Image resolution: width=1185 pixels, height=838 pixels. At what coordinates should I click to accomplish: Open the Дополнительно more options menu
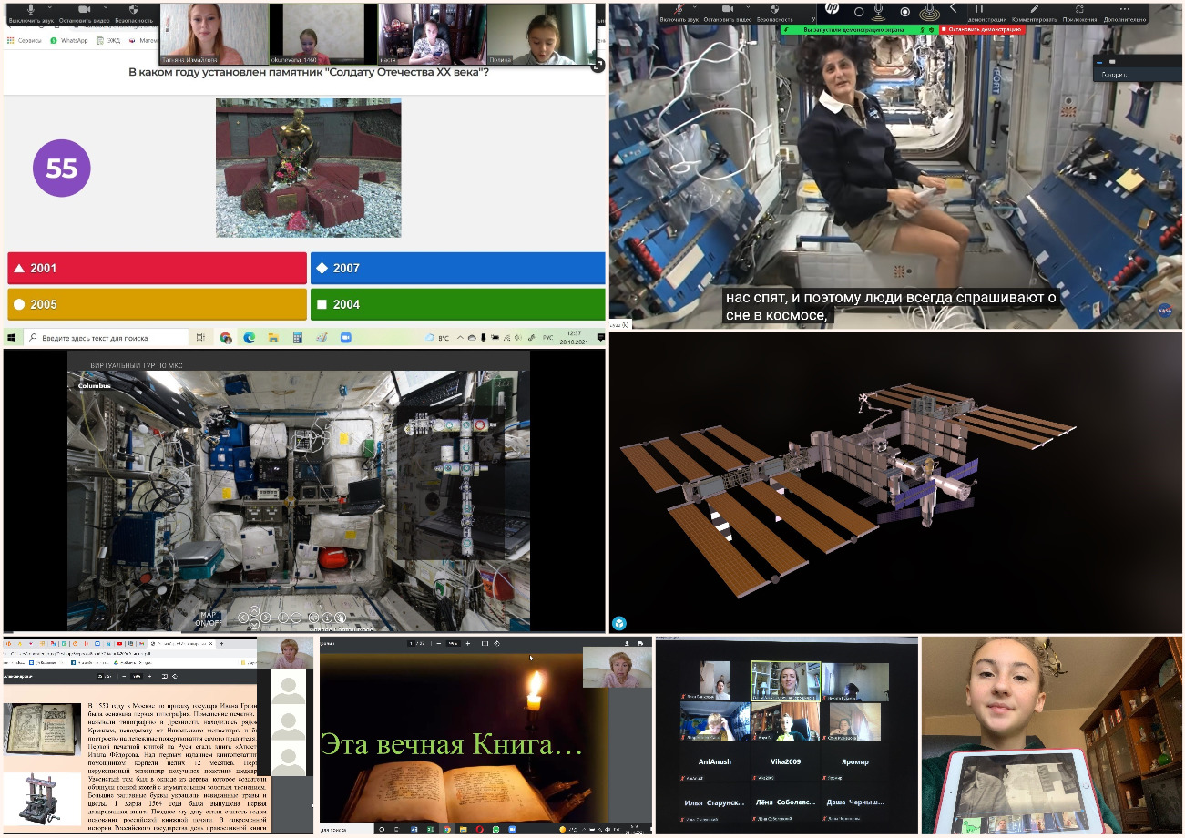tap(1125, 12)
